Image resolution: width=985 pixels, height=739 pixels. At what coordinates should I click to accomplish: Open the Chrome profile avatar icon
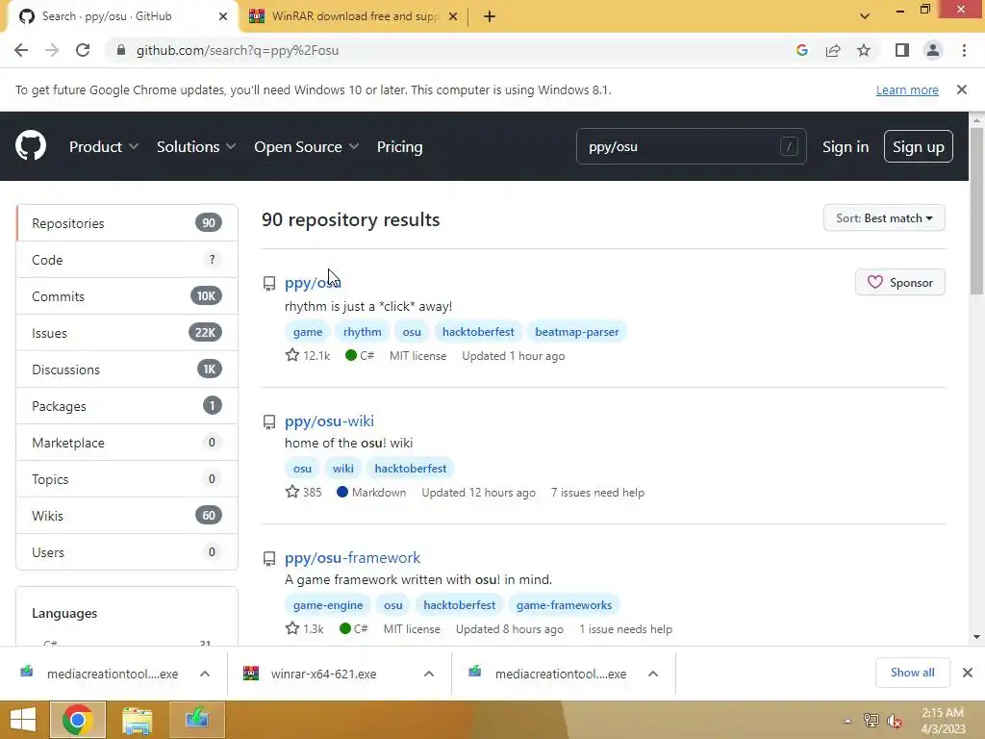933,50
